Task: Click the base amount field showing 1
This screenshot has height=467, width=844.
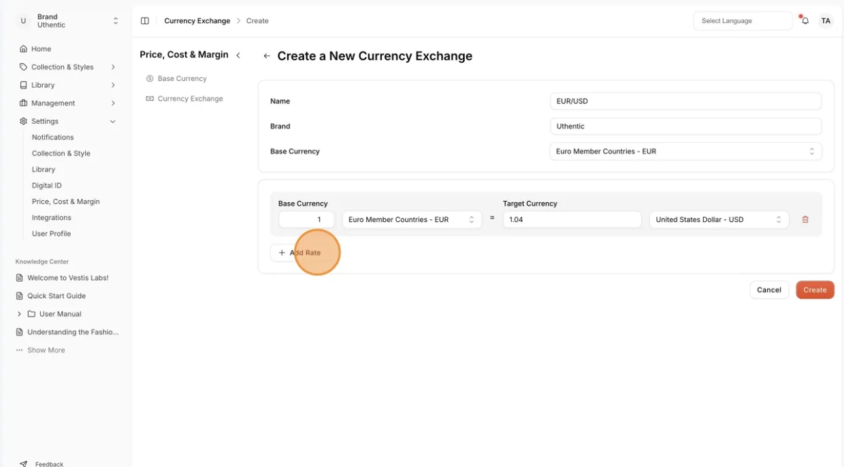Action: tap(306, 220)
